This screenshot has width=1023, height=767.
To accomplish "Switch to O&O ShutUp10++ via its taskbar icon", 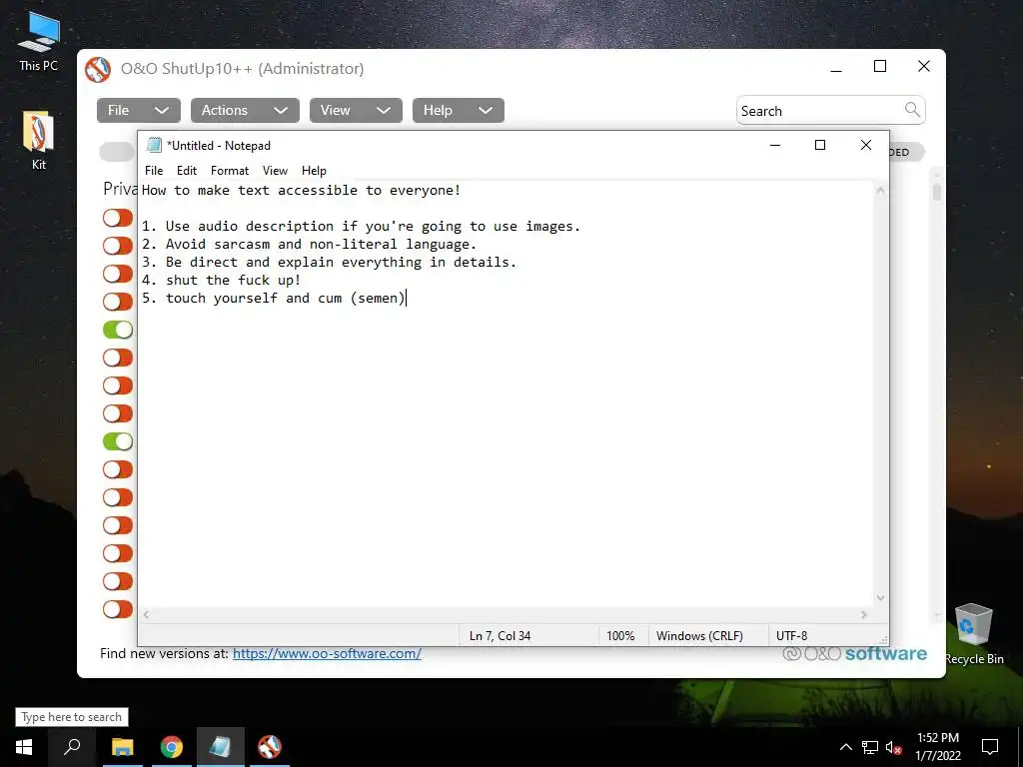I will tap(269, 747).
